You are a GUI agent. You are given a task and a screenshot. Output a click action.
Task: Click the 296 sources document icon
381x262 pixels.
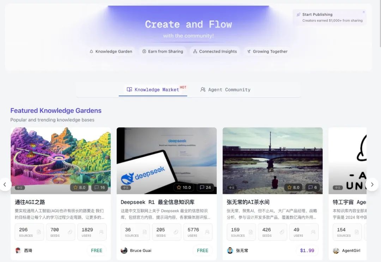39,232
